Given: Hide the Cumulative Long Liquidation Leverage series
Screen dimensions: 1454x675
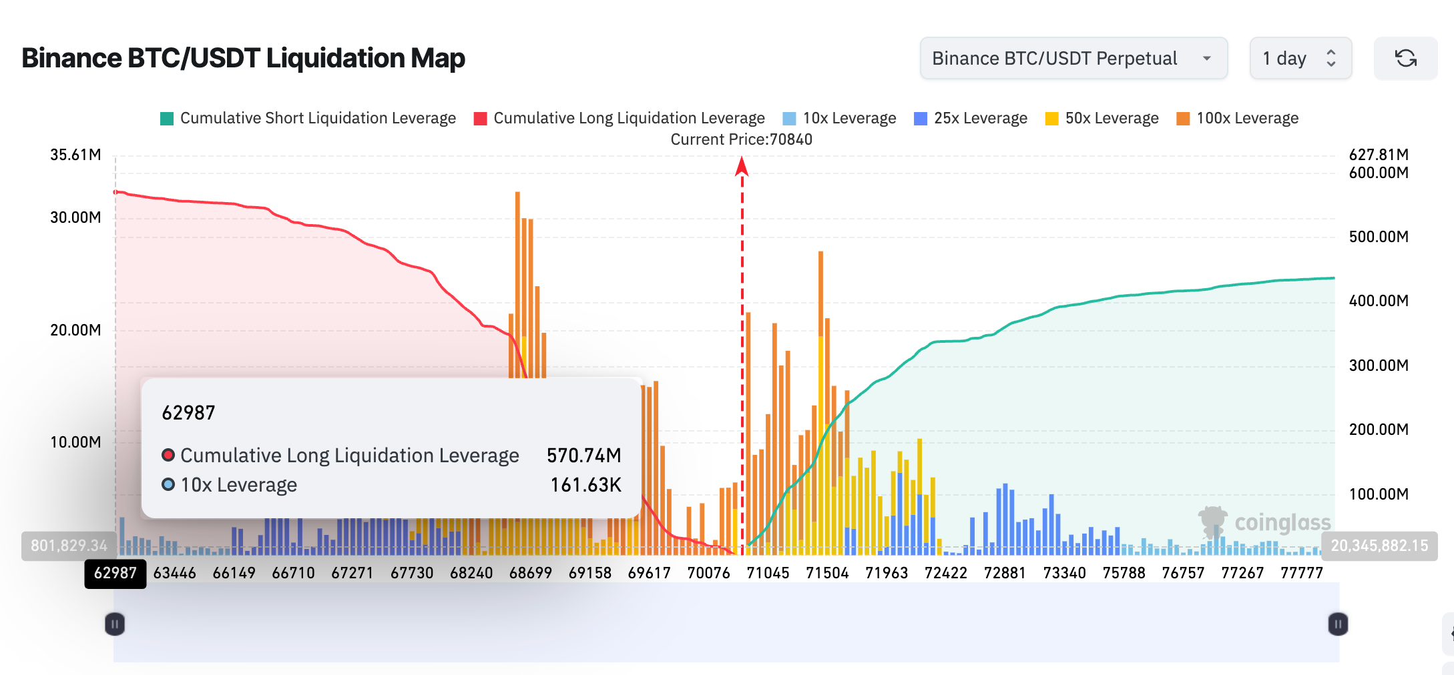Looking at the screenshot, I should 628,118.
